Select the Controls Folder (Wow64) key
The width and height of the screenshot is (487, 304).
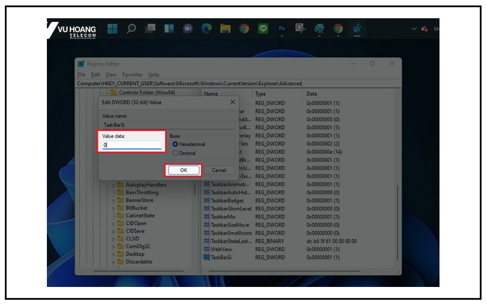(147, 92)
